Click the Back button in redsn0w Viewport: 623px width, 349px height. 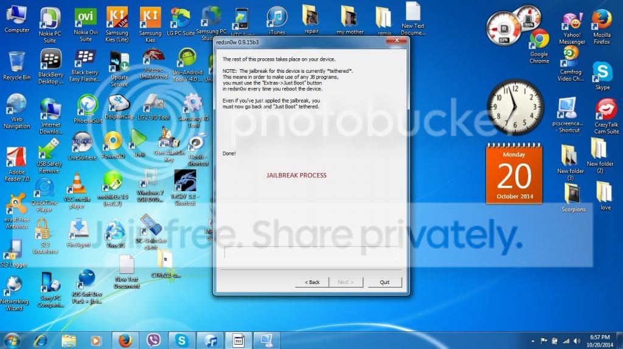pyautogui.click(x=311, y=282)
